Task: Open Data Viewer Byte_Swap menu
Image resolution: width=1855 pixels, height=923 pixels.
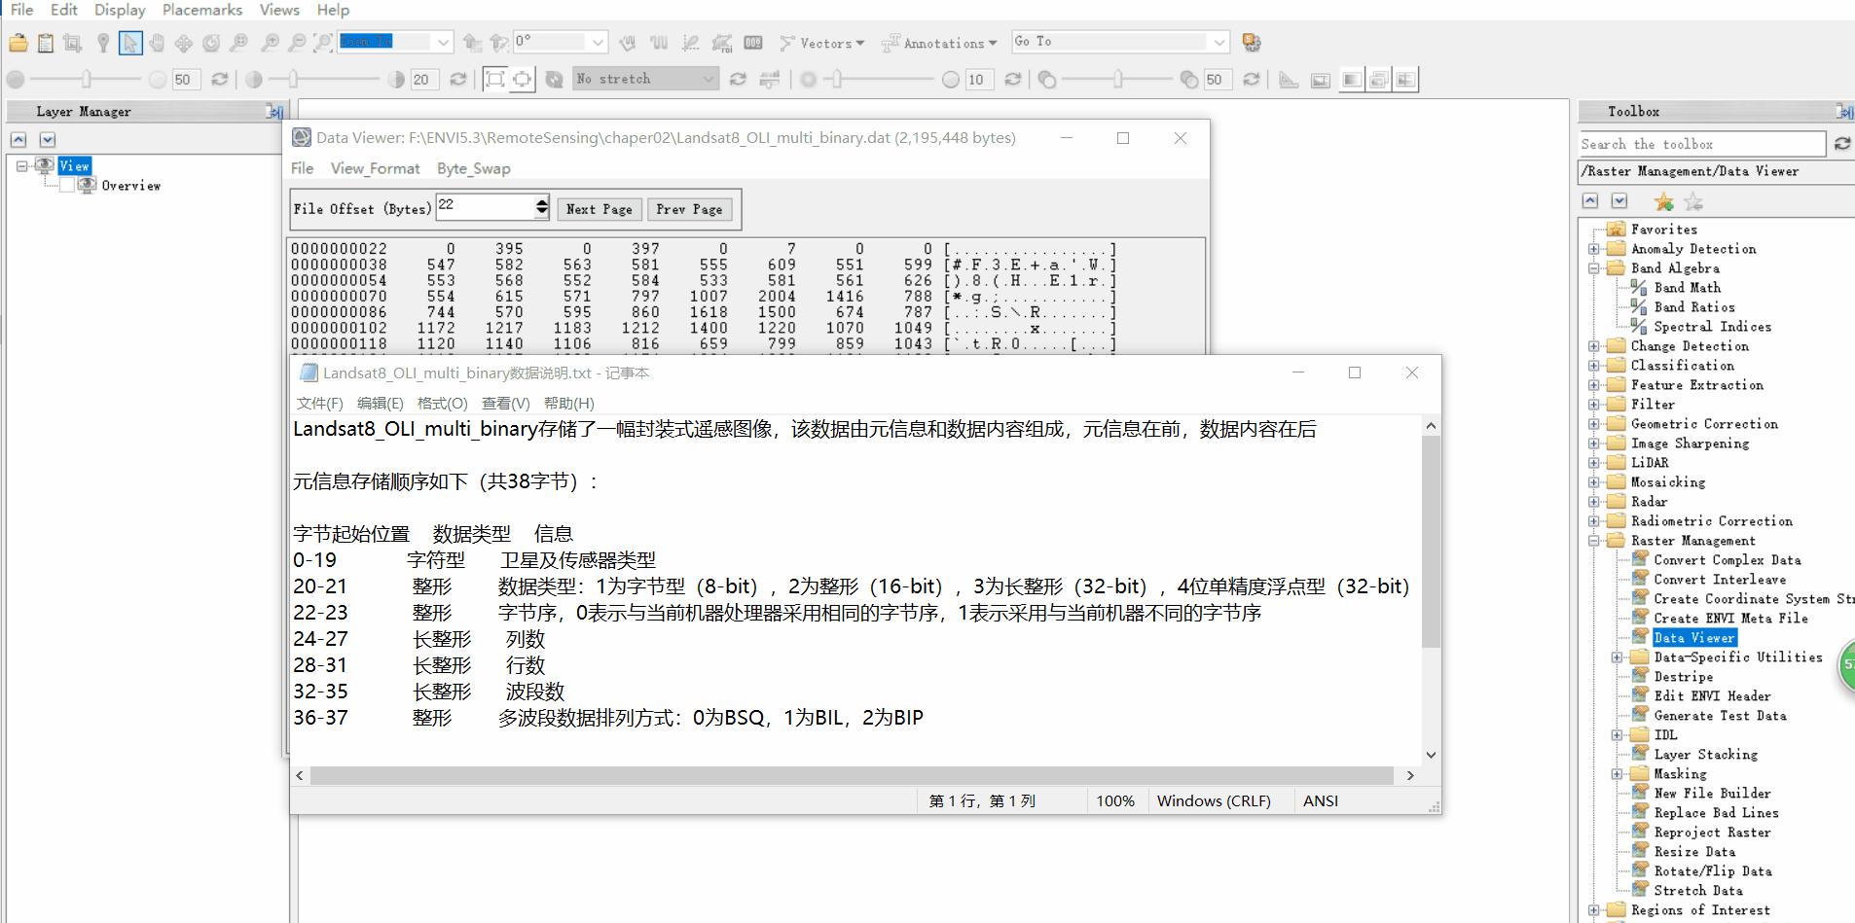Action: coord(474,168)
